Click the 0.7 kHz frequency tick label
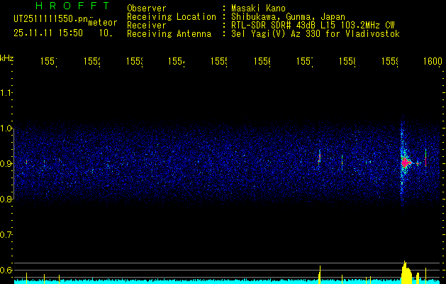Viewport: 446px width, 284px height. (x=6, y=235)
